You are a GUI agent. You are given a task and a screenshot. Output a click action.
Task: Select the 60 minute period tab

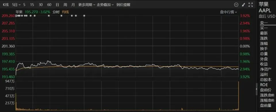(x=49, y=5)
